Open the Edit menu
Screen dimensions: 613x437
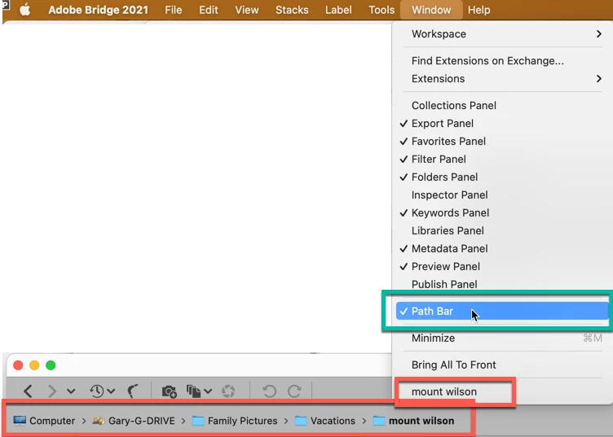[209, 10]
